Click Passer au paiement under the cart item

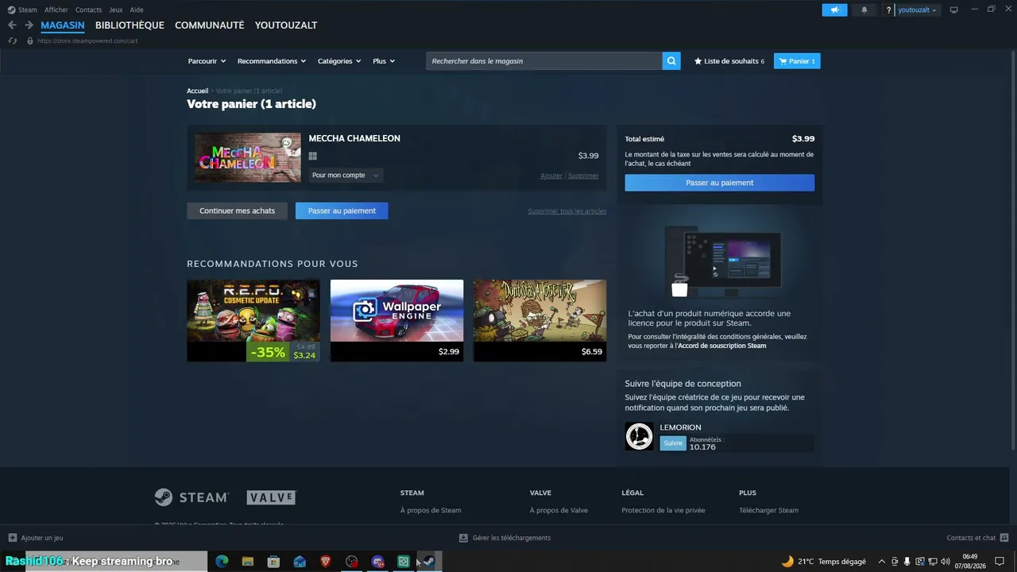click(342, 211)
